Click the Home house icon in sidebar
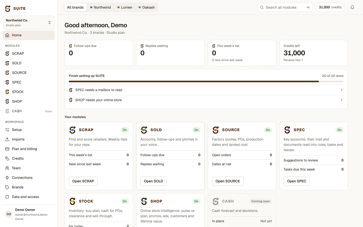363x227 pixels. pyautogui.click(x=7, y=35)
